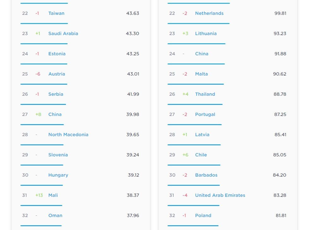Open Estonia in mobile rankings
The image size is (310, 230).
57,54
